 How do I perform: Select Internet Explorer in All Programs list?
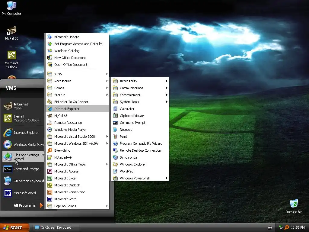click(x=77, y=109)
